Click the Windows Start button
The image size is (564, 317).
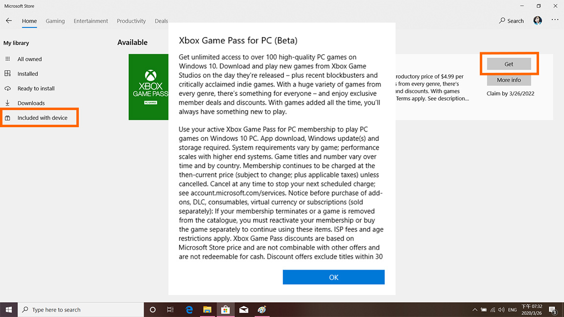(x=9, y=310)
